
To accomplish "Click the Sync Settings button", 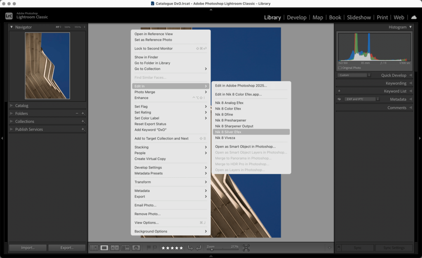I will click(394, 248).
